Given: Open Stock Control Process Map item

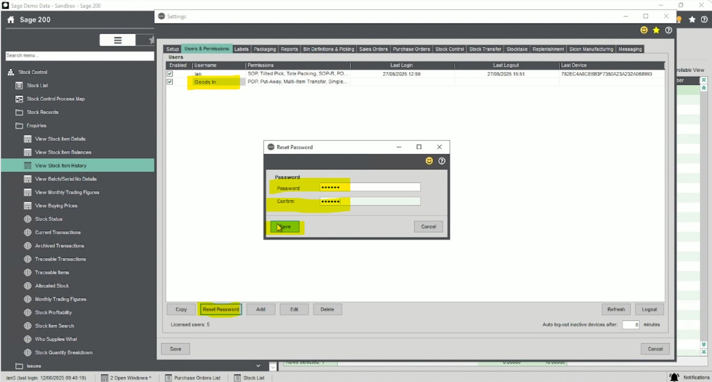Looking at the screenshot, I should (55, 99).
